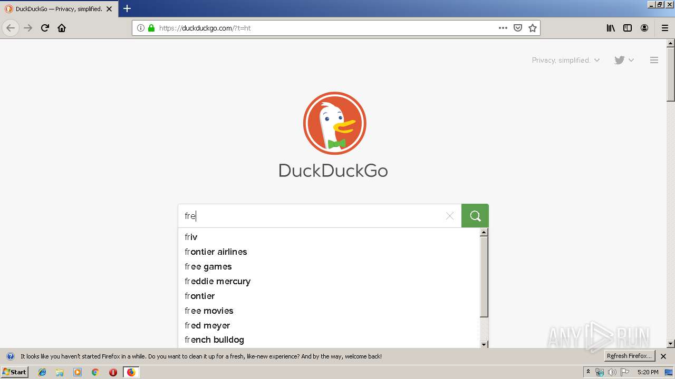Screen dimensions: 675x379
Task: Launch Internet Explorer from taskbar
Action: click(x=42, y=372)
